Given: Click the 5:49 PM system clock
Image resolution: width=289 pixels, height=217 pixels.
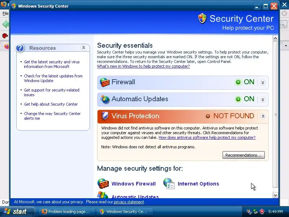Looking at the screenshot, I should click(276, 212).
